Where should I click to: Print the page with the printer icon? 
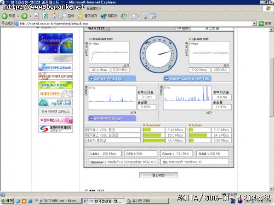point(144,16)
